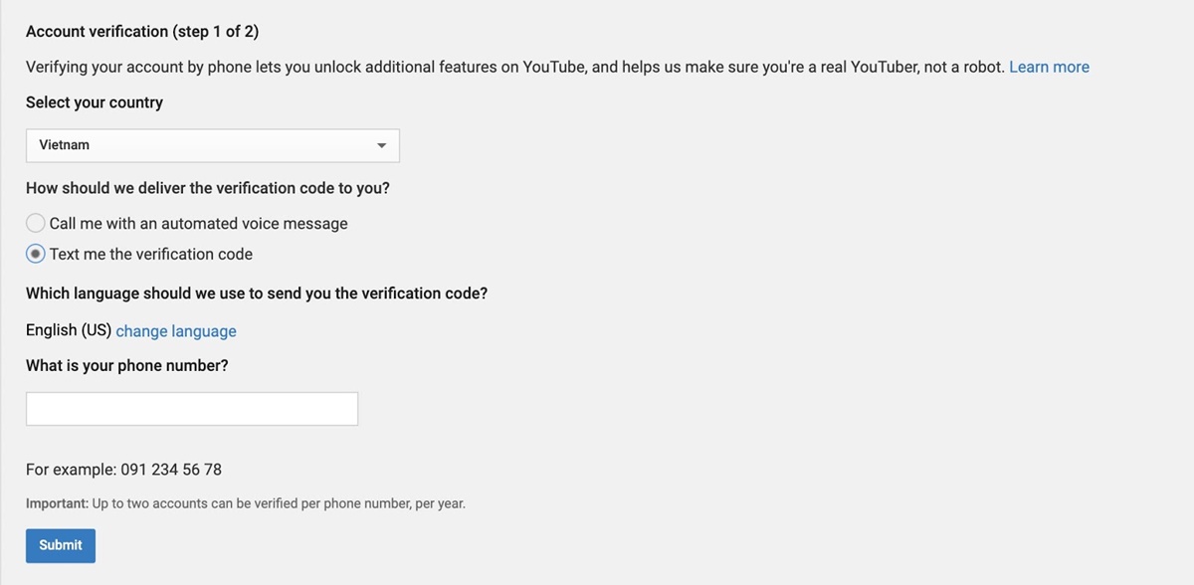
Task: Open the Learn more link
Action: click(1049, 67)
